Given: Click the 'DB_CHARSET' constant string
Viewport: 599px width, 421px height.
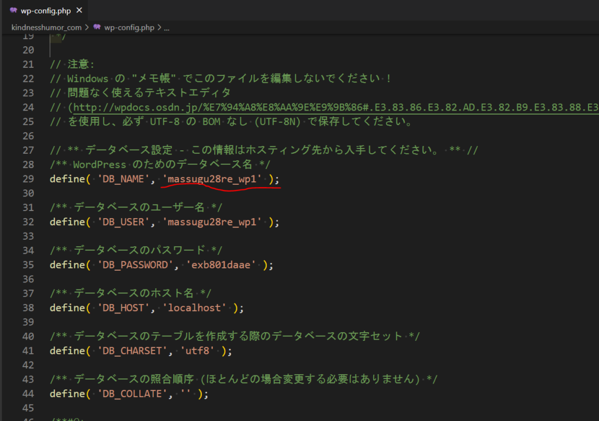Looking at the screenshot, I should pos(132,351).
